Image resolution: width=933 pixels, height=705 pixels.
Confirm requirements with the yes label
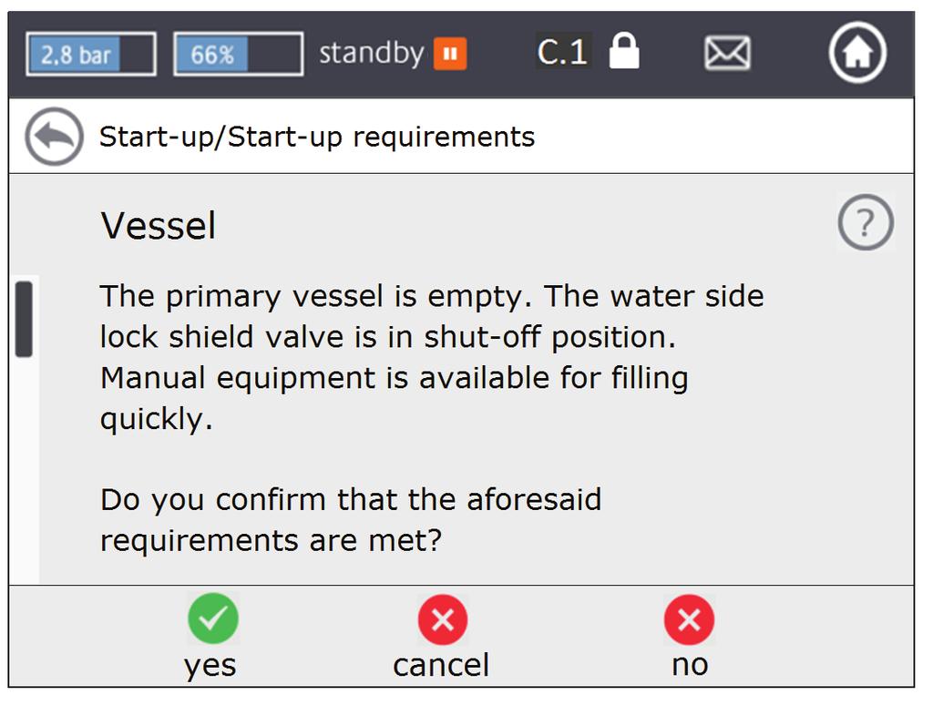click(x=210, y=665)
